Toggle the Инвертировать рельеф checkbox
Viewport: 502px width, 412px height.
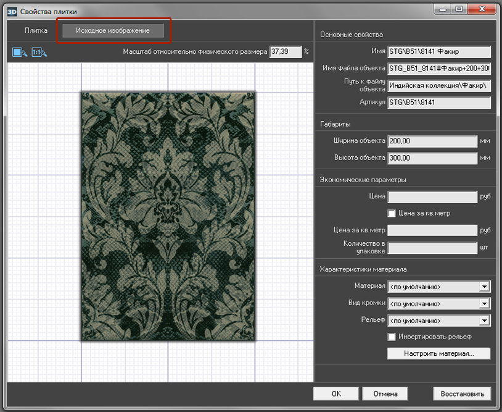(x=391, y=337)
